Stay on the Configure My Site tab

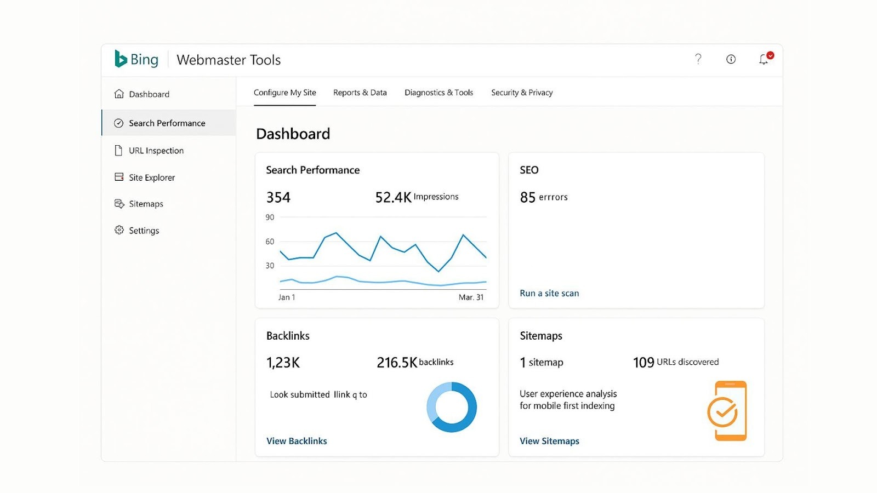click(x=284, y=92)
